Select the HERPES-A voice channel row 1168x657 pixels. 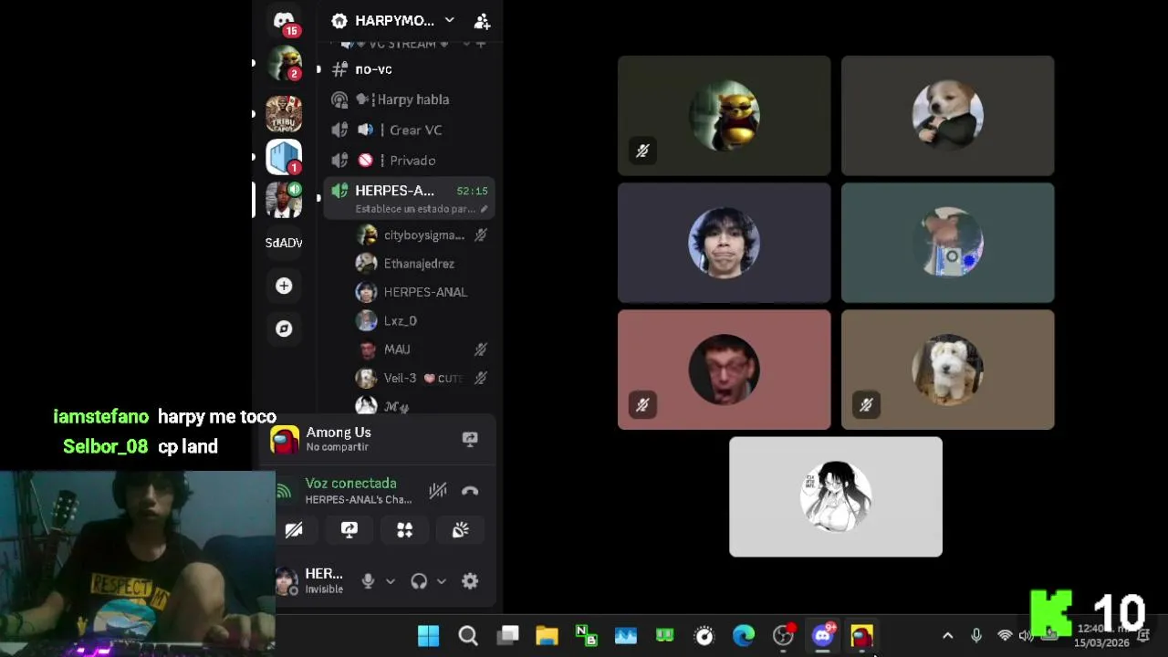[409, 198]
